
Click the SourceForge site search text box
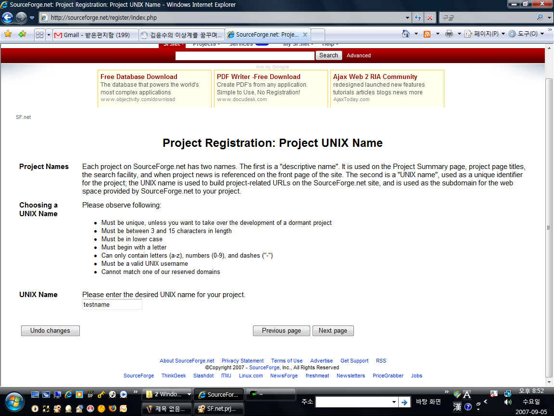[245, 55]
